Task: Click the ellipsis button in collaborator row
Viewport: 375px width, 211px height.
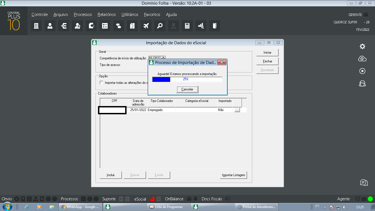Action: pos(237,110)
